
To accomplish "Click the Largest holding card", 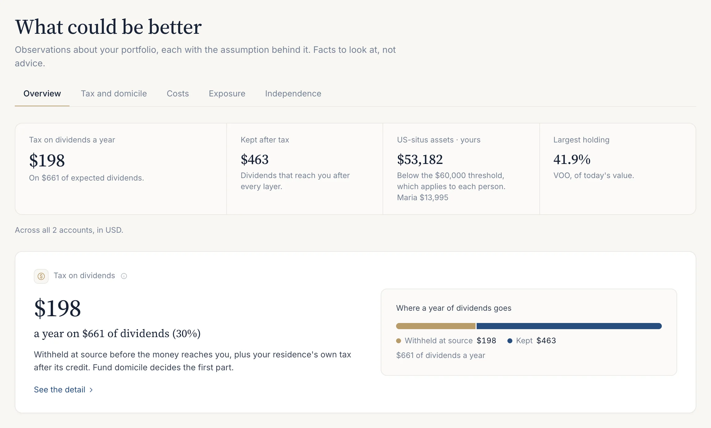I will tap(618, 169).
